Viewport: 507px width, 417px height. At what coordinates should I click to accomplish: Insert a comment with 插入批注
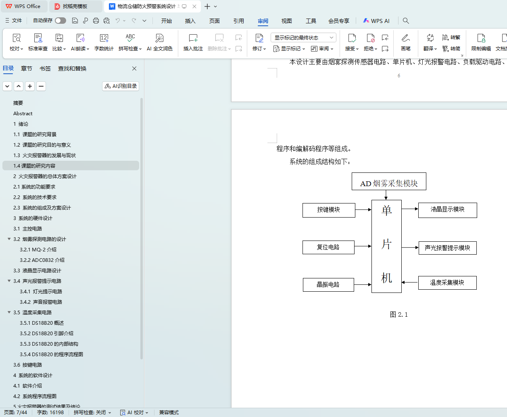(193, 42)
